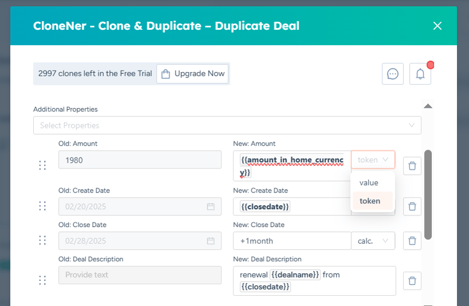Delete the Deal Description property row
Viewport: 469px width, 306px height.
412,281
